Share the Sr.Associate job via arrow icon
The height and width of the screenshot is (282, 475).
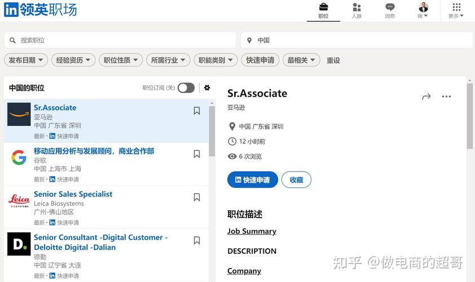pos(426,96)
